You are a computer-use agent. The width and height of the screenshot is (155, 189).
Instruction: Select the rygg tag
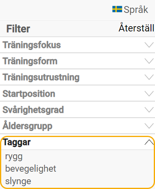14,157
